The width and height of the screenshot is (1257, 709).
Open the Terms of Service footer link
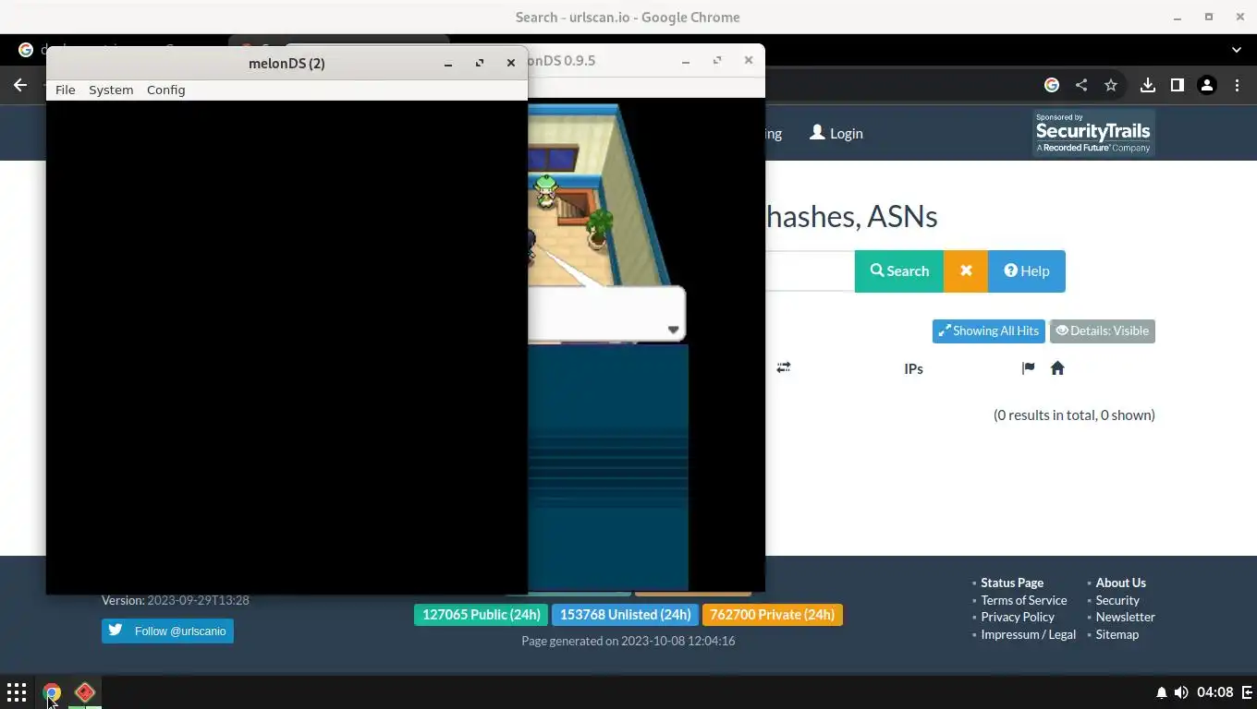1023,600
